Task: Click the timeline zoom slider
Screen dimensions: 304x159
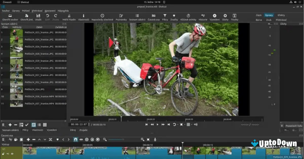Action: click(x=117, y=140)
